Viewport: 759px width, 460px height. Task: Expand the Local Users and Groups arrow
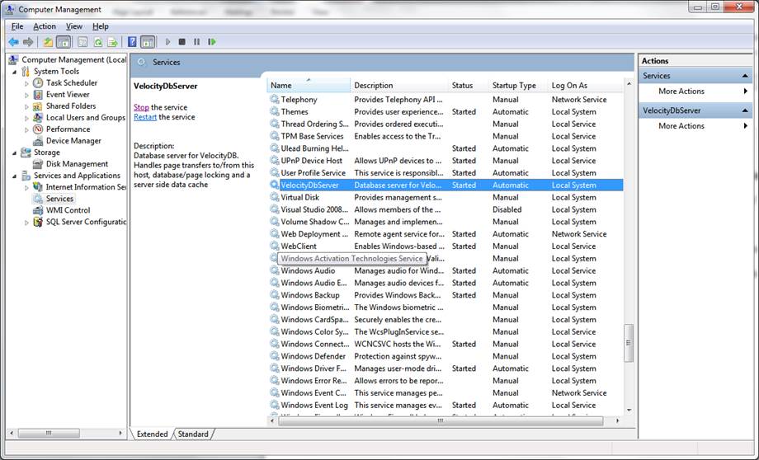coord(26,118)
